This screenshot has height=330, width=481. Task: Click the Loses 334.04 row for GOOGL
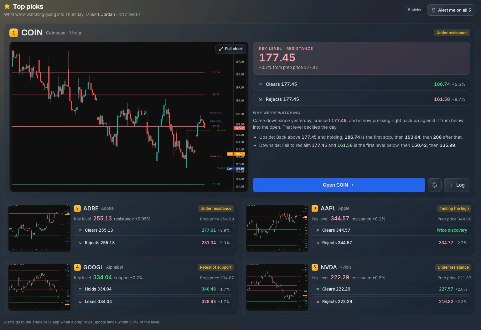(154, 302)
